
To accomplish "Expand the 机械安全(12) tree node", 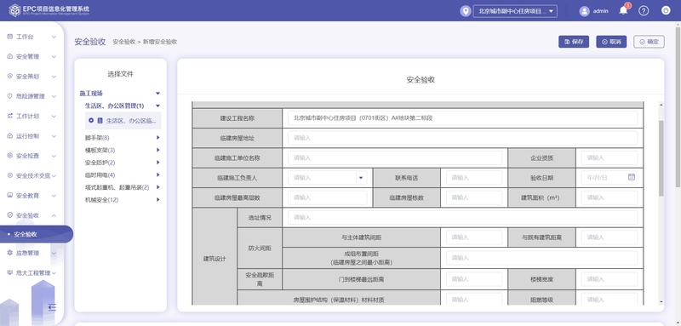I will [x=158, y=200].
